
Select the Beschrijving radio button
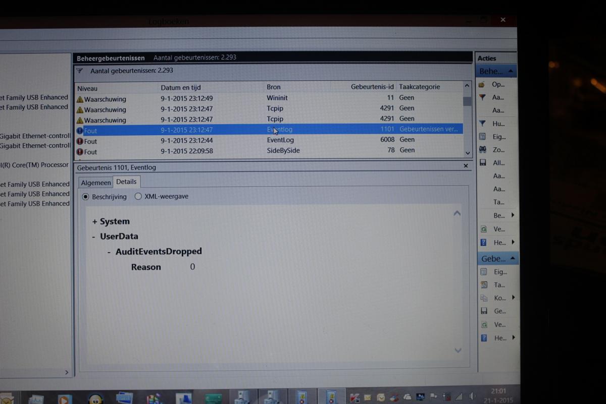pos(85,197)
